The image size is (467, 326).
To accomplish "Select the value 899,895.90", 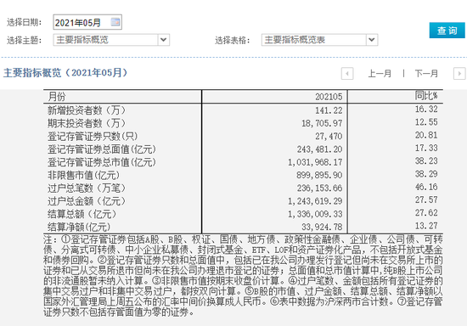I will (x=319, y=175).
